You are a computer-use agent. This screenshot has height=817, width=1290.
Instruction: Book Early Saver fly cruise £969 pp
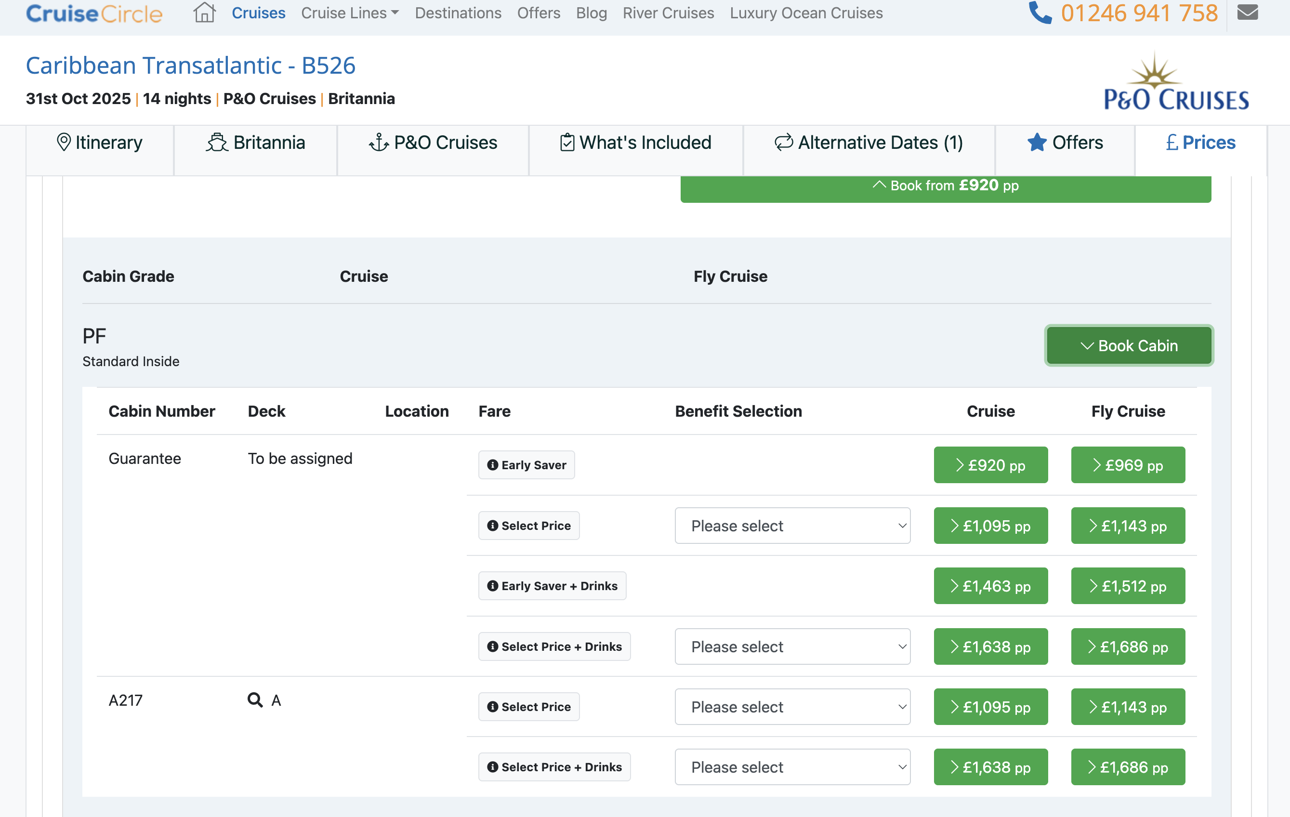[1128, 464]
